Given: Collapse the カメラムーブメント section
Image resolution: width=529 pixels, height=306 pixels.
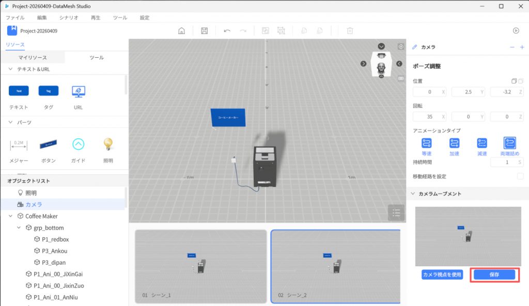Looking at the screenshot, I should click(412, 194).
